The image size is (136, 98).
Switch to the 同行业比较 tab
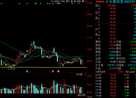[130, 72]
